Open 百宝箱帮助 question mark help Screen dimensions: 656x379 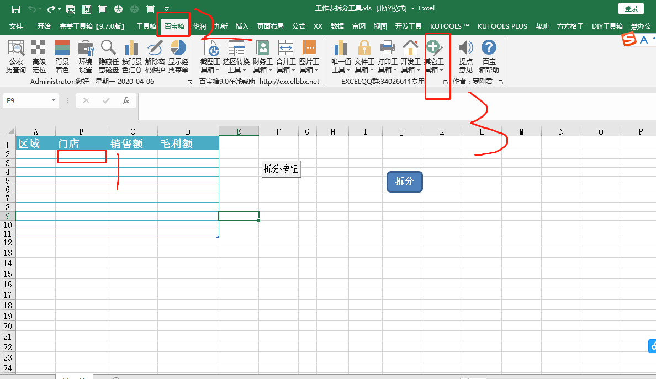tap(489, 56)
